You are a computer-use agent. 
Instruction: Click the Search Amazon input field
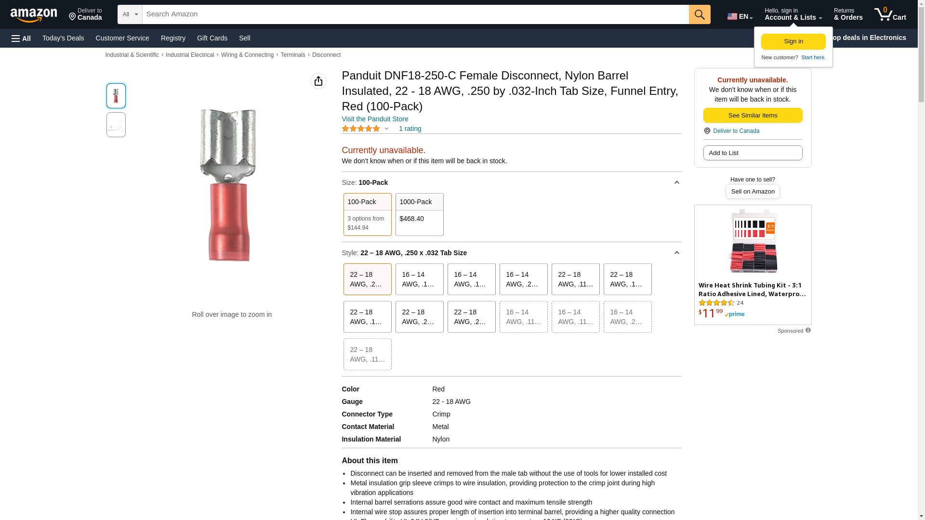(x=415, y=14)
